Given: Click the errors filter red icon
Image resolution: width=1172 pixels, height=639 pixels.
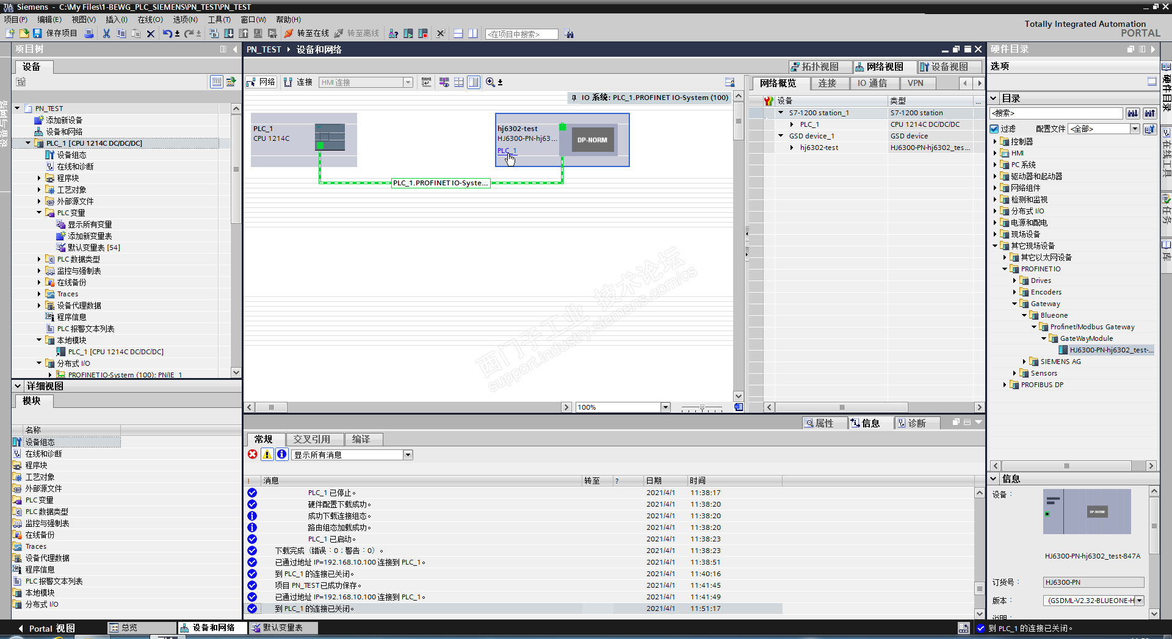Looking at the screenshot, I should click(x=253, y=454).
